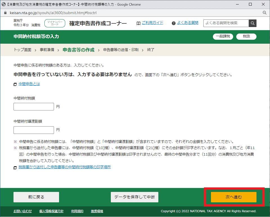270x217 pixels.
Task: Open the ご利用ガイド link
Action: (x=152, y=23)
